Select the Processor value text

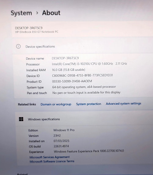click(x=89, y=64)
